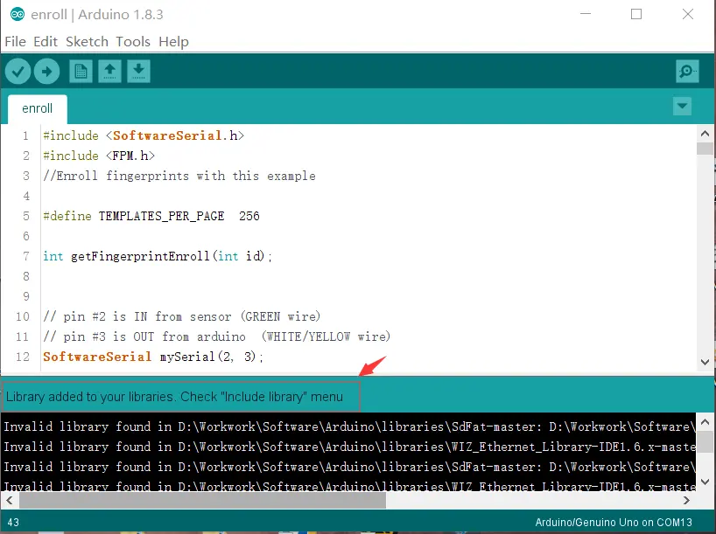Image resolution: width=716 pixels, height=534 pixels.
Task: Create a new sketch via toolbar icon
Action: pyautogui.click(x=81, y=71)
